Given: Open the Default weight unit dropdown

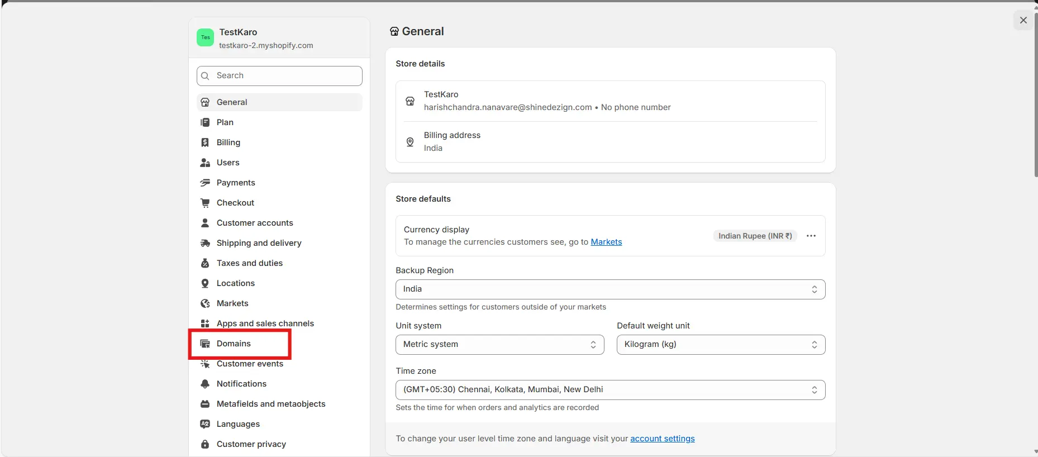Looking at the screenshot, I should click(720, 345).
